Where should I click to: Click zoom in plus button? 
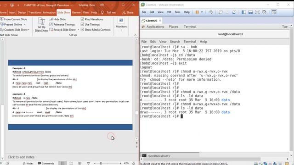click(120, 163)
